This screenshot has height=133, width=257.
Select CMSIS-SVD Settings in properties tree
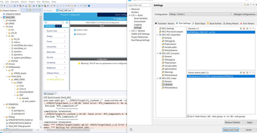coord(140,34)
